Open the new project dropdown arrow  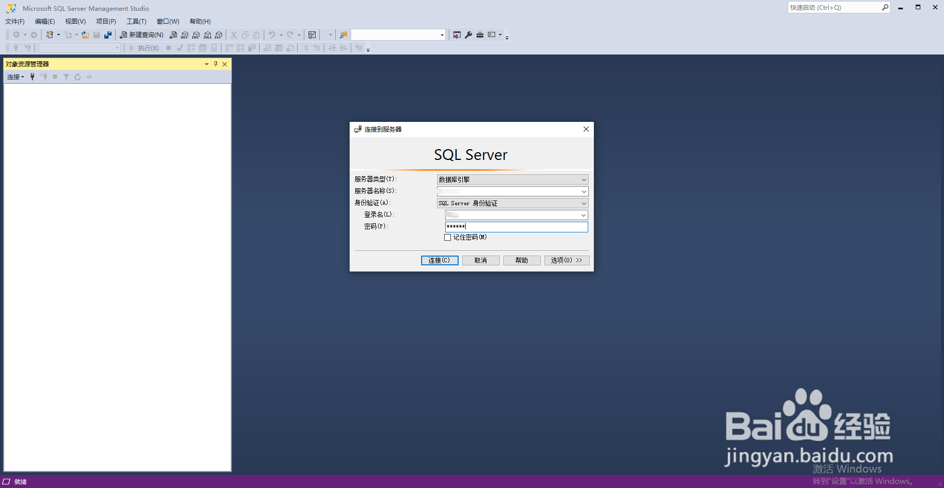58,35
